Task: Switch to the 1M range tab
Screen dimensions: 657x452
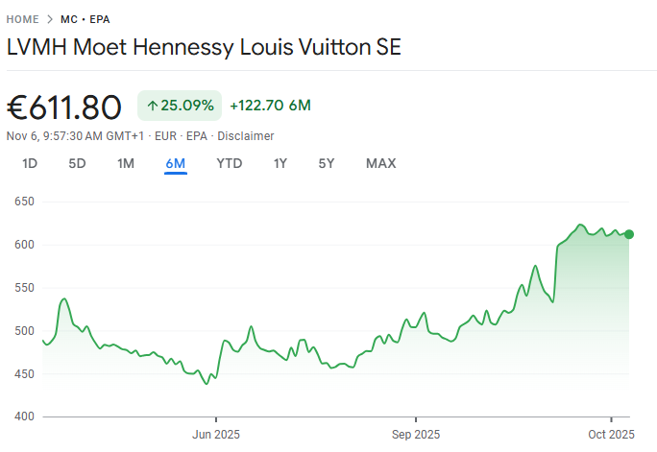Action: point(126,163)
